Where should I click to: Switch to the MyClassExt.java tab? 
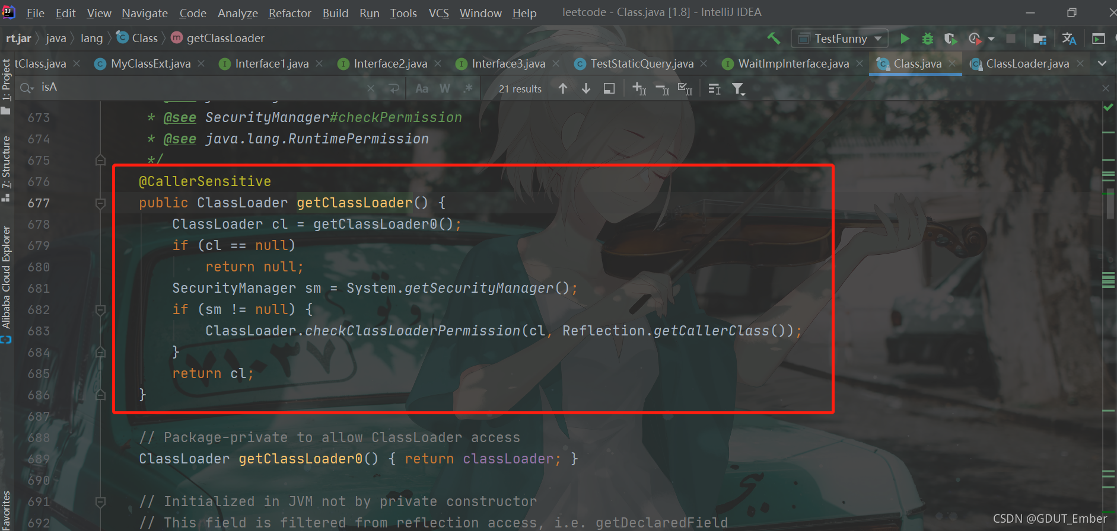pos(151,63)
